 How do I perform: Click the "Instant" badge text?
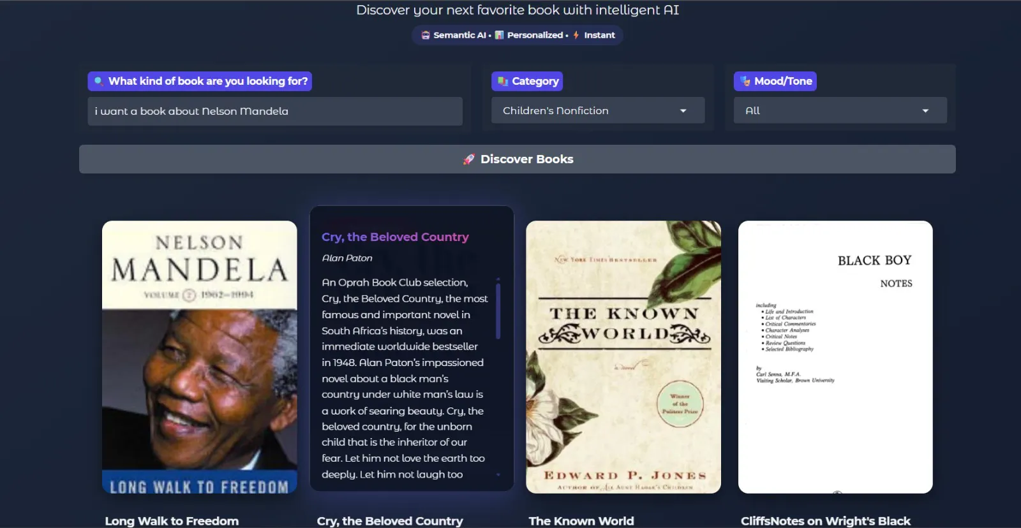pos(599,35)
